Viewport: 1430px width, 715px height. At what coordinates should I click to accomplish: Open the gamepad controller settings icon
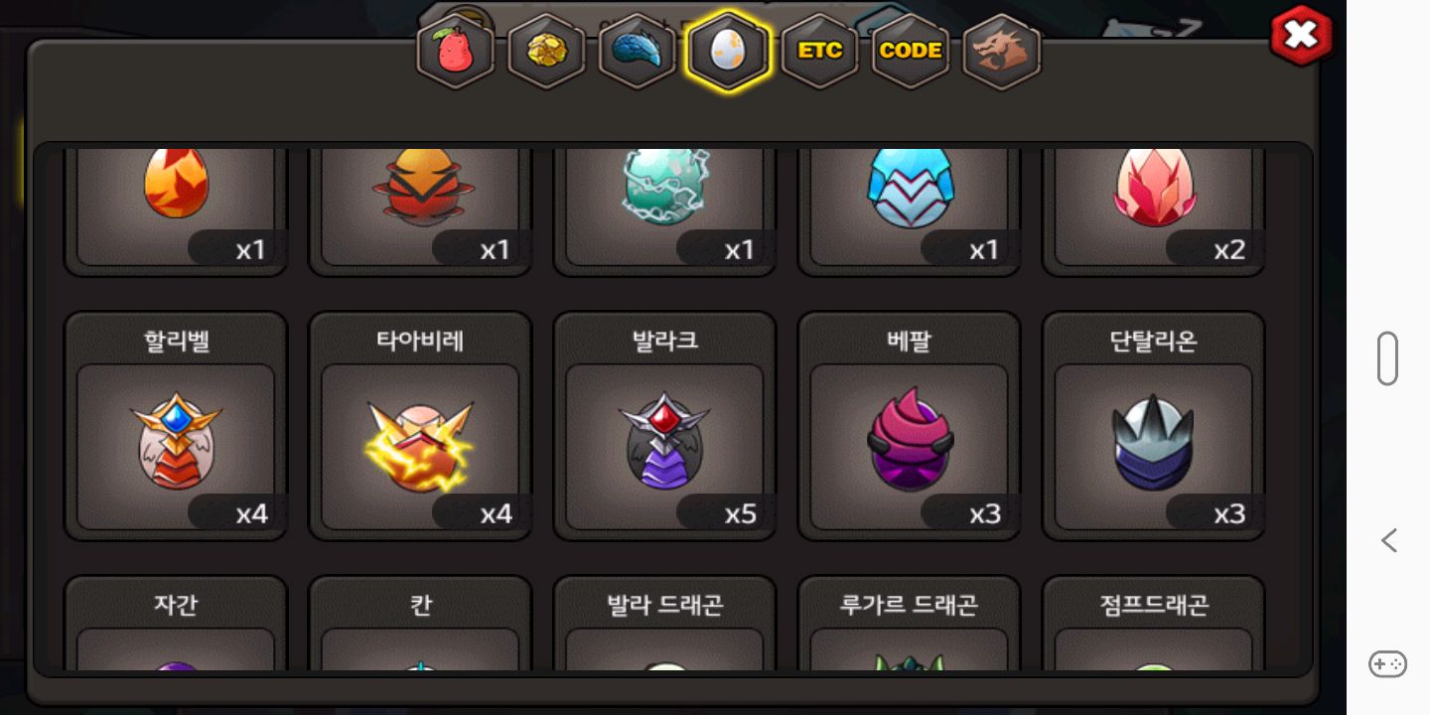coord(1387,664)
